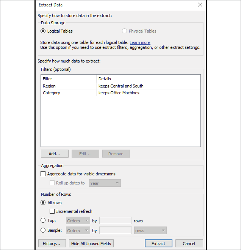Toggle the Roll up dates to checkbox
The height and width of the screenshot is (250, 241).
coord(52,183)
